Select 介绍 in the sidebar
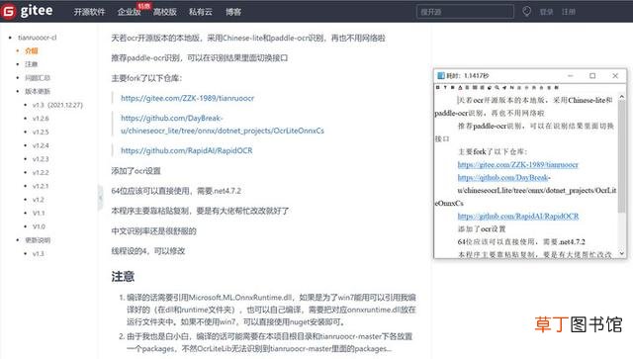Image resolution: width=633 pixels, height=359 pixels. 32,50
